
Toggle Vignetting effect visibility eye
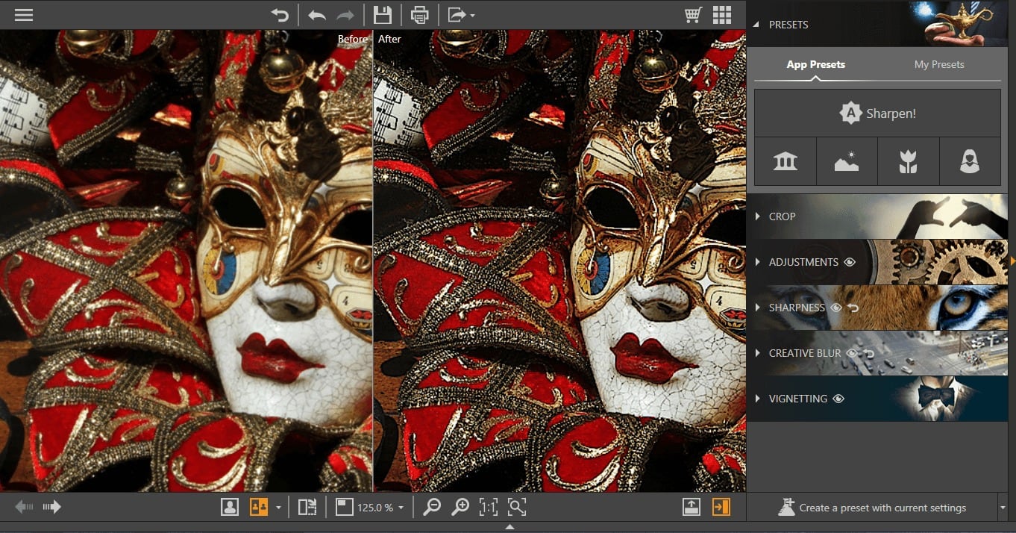[x=838, y=399]
